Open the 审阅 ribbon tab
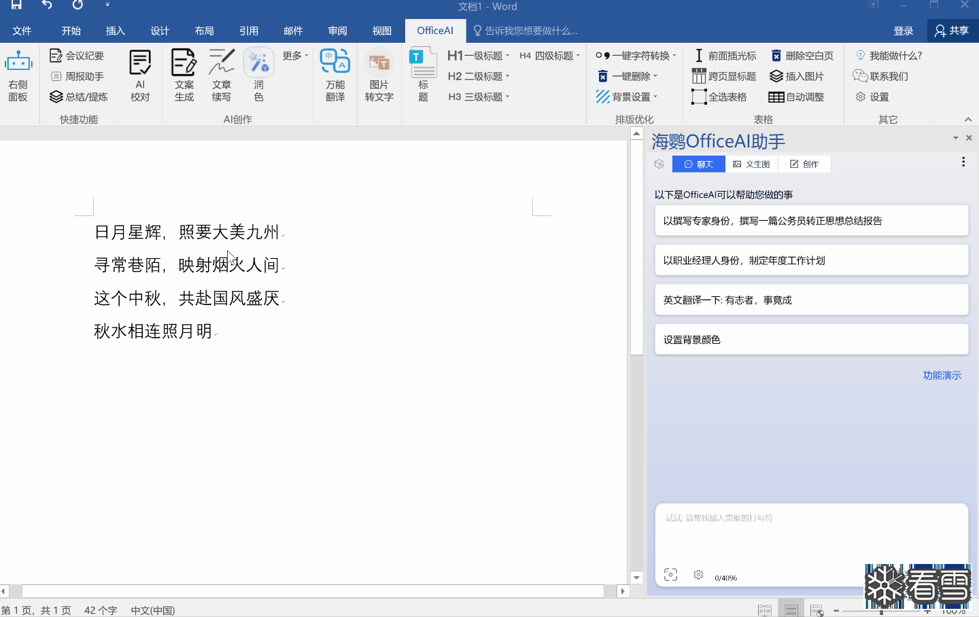The height and width of the screenshot is (617, 979). click(337, 31)
